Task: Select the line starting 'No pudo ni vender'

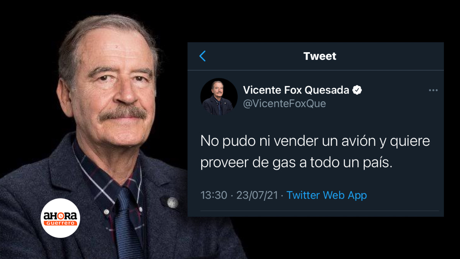Action: coord(315,142)
